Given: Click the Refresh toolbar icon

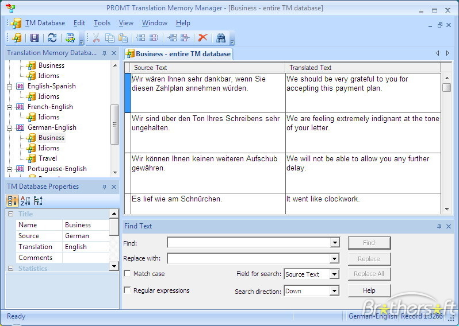Looking at the screenshot, I should [52, 38].
